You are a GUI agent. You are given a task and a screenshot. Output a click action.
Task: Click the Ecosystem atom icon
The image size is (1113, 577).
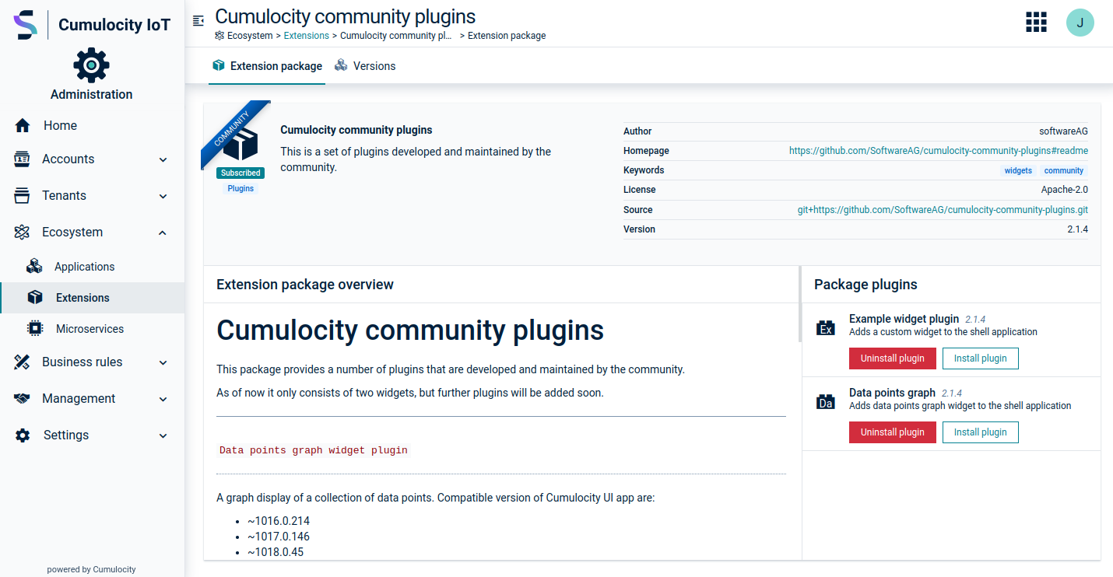[x=22, y=232]
